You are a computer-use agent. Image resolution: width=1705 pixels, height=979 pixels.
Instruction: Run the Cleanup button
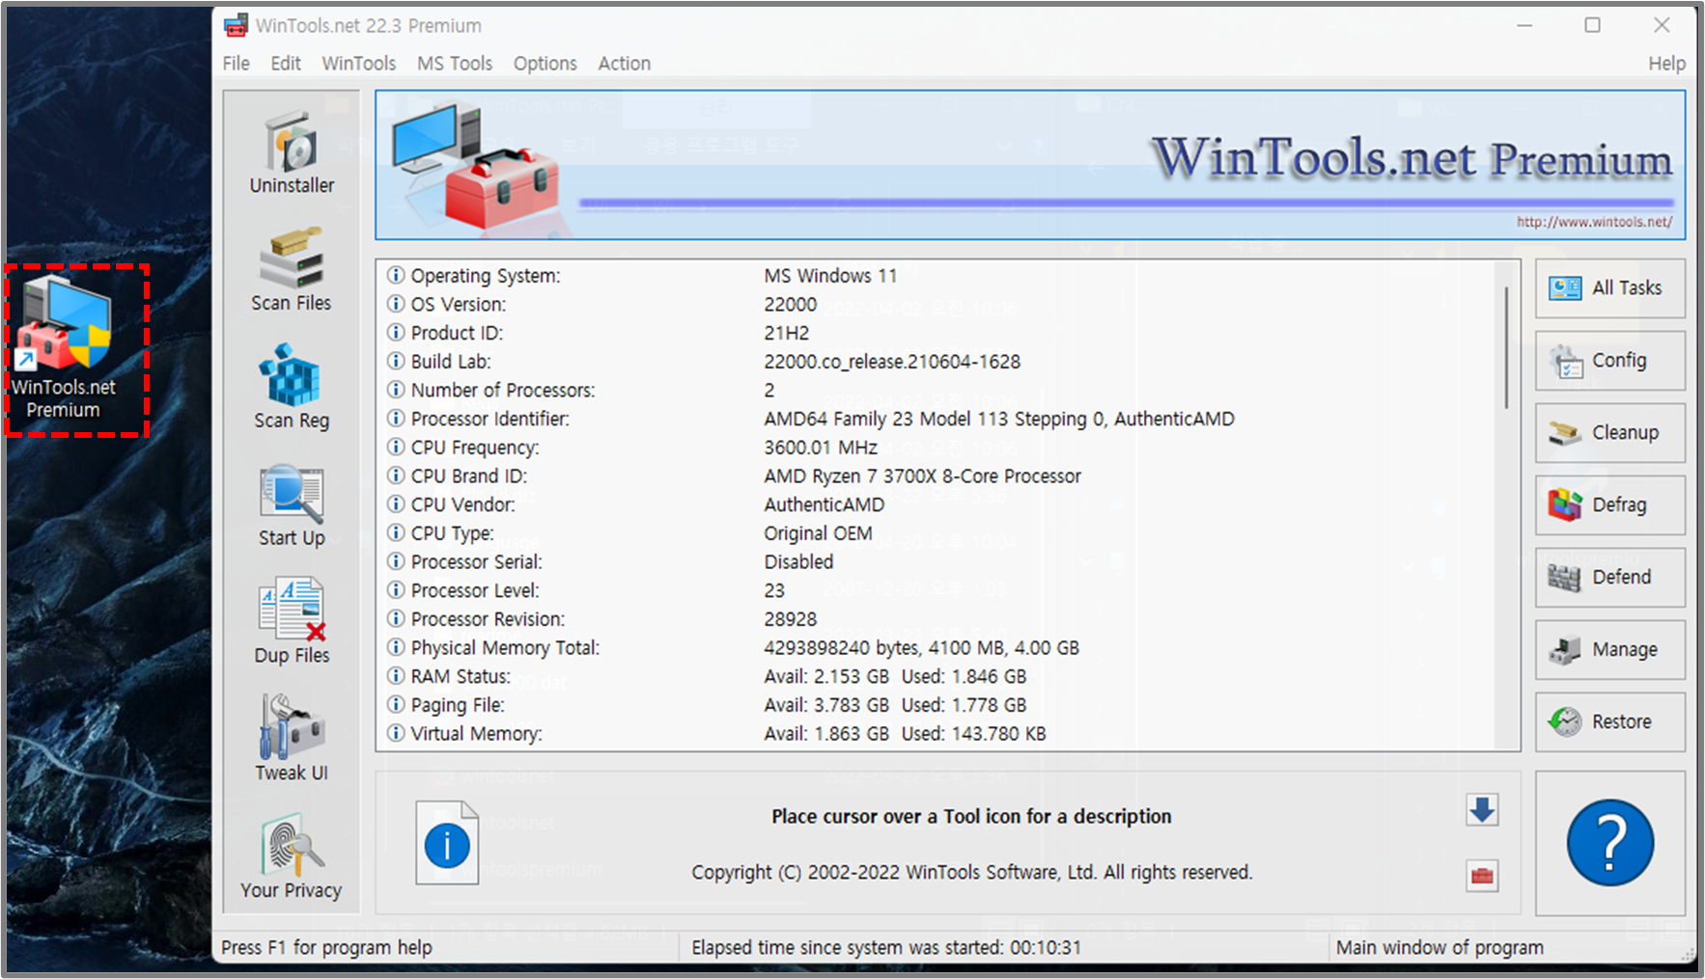(1609, 432)
